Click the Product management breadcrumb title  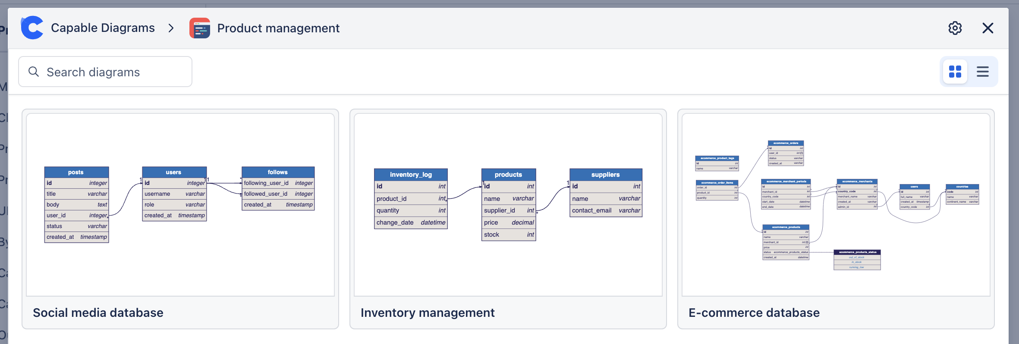pyautogui.click(x=278, y=28)
